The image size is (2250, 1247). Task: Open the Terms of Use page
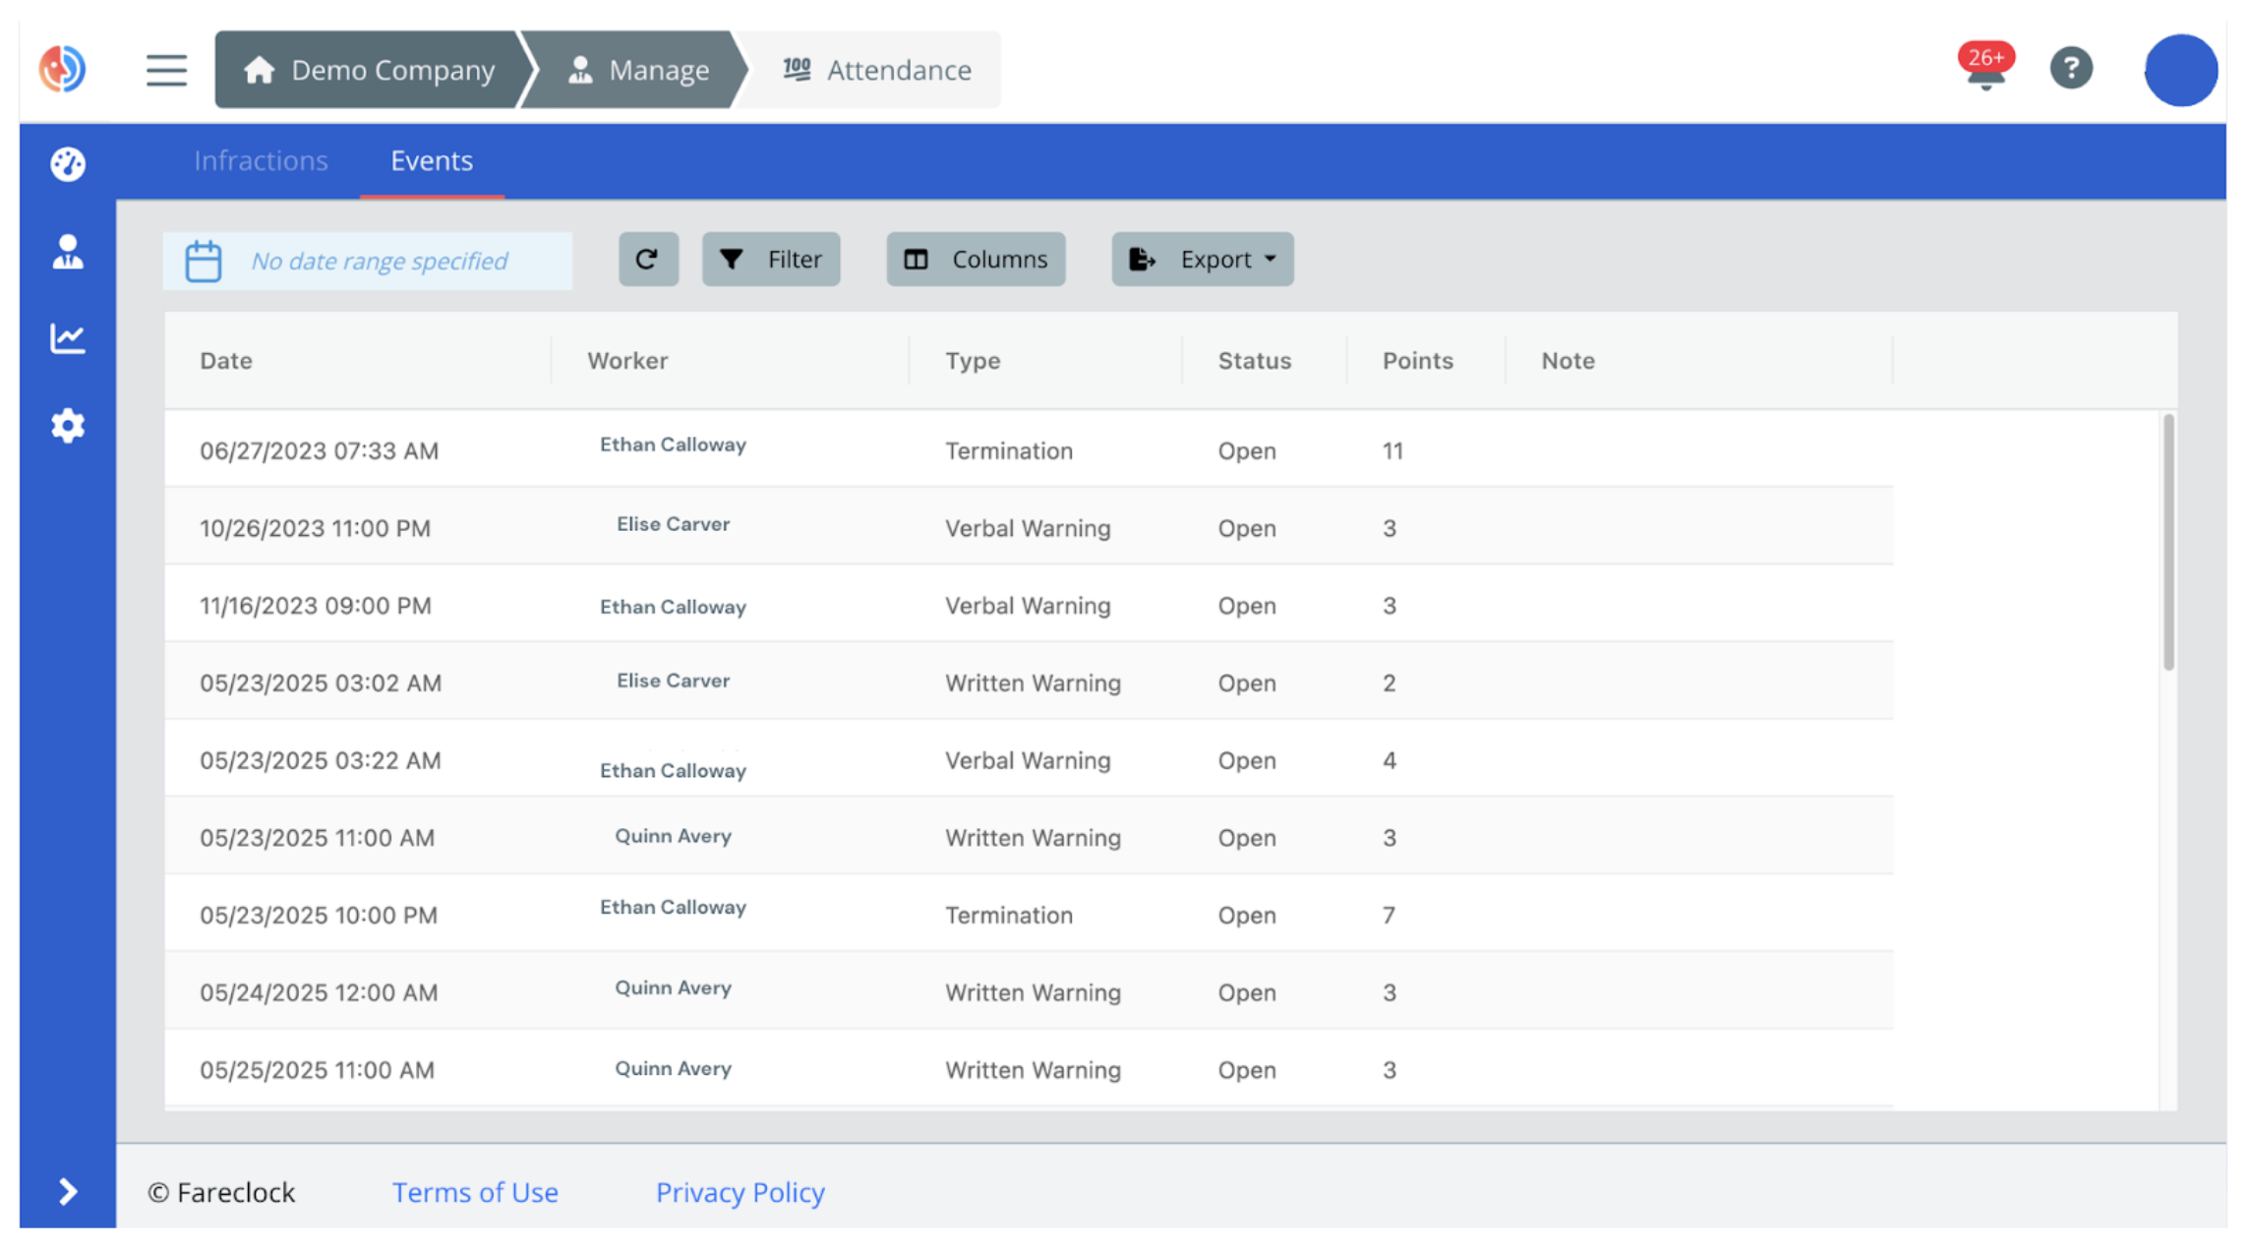475,1192
